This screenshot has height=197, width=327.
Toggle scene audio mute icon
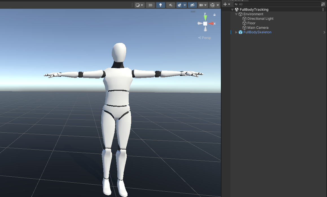tap(170, 5)
